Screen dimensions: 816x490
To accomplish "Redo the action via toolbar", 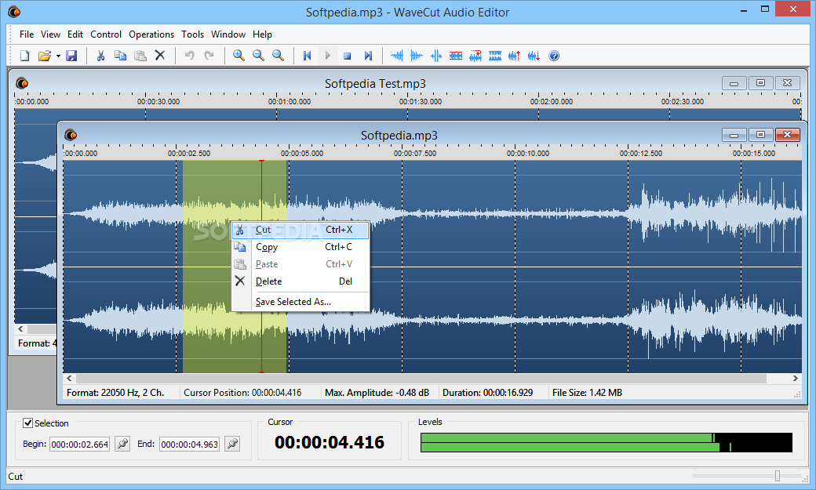I will (x=209, y=56).
